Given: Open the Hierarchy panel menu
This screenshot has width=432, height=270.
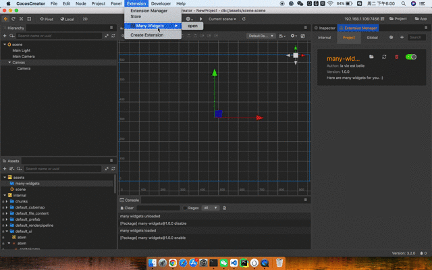Looking at the screenshot, I should tap(111, 28).
